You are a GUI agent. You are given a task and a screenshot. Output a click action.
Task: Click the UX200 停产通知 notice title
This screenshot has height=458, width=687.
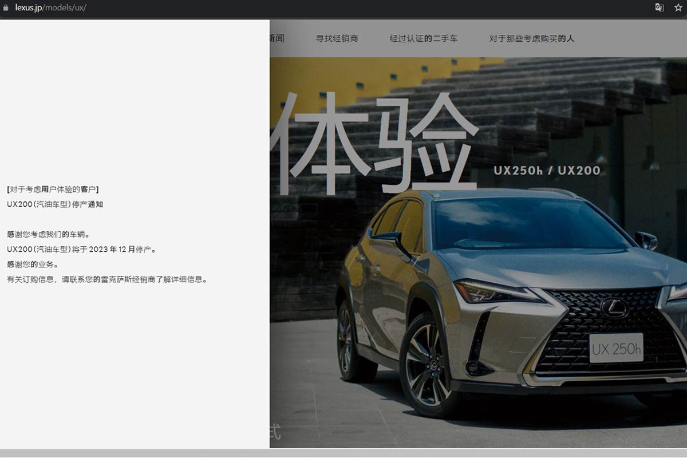point(55,204)
